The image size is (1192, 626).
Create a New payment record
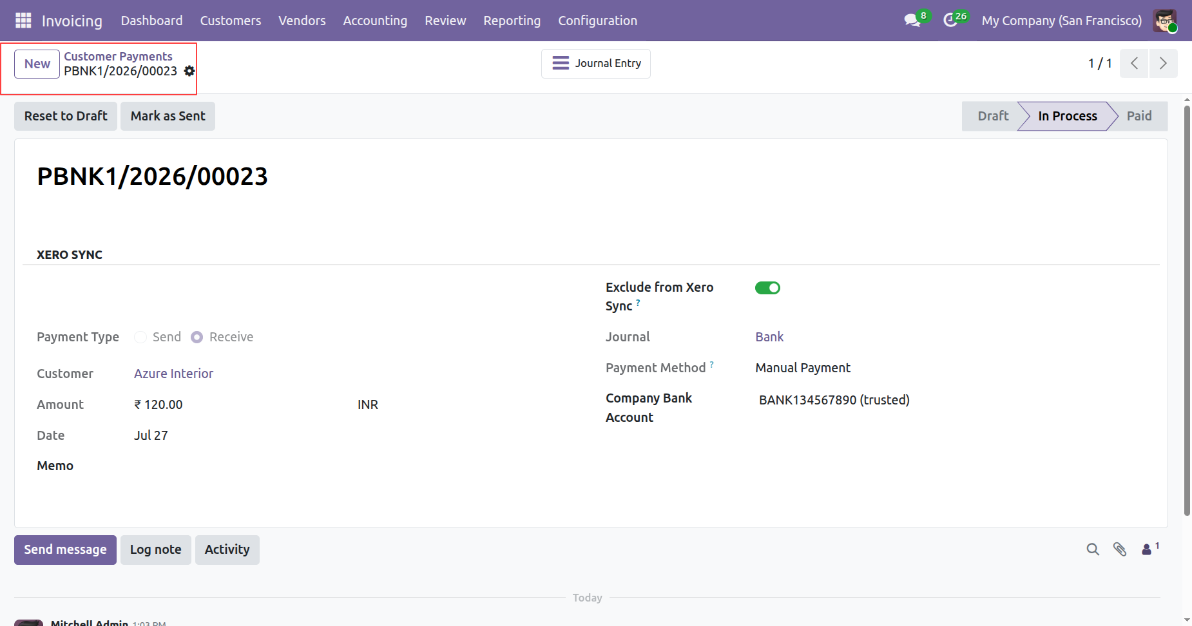37,64
